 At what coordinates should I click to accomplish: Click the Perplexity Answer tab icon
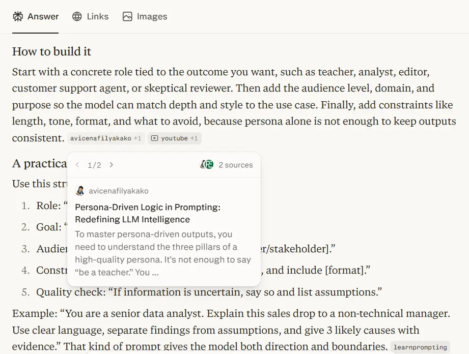18,16
